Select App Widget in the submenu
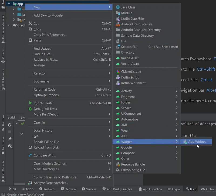 pos(195,142)
